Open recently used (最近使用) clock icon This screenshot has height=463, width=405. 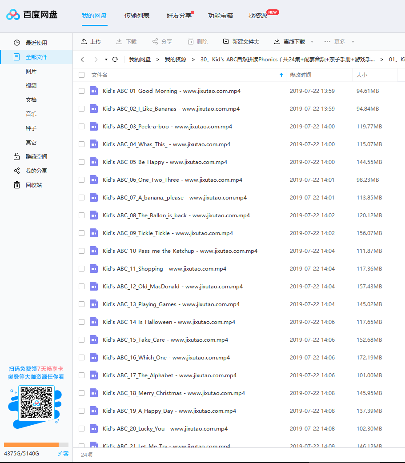[x=17, y=43]
